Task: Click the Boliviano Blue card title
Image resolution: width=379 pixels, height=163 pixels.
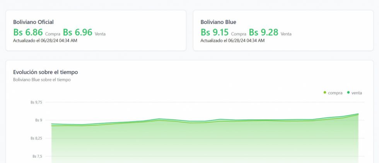Action: (218, 22)
